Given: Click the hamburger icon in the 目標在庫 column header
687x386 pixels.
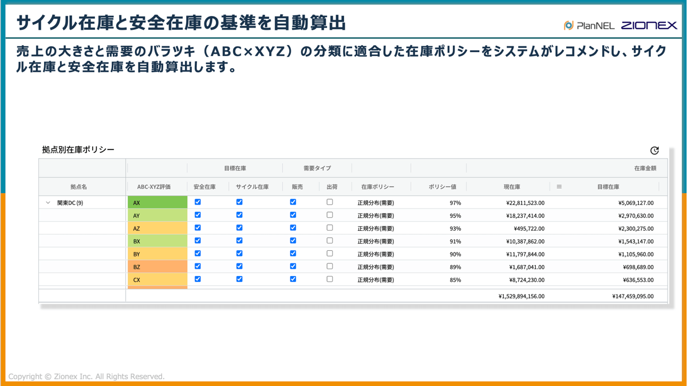Looking at the screenshot, I should (558, 186).
